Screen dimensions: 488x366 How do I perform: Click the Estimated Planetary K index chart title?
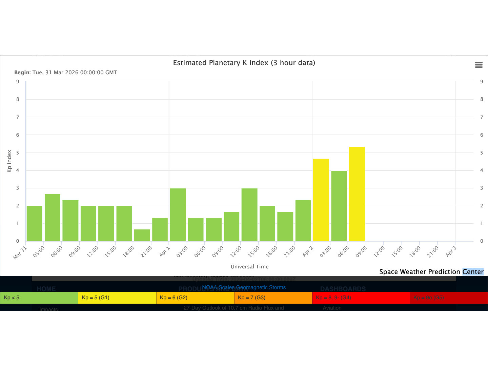click(244, 63)
